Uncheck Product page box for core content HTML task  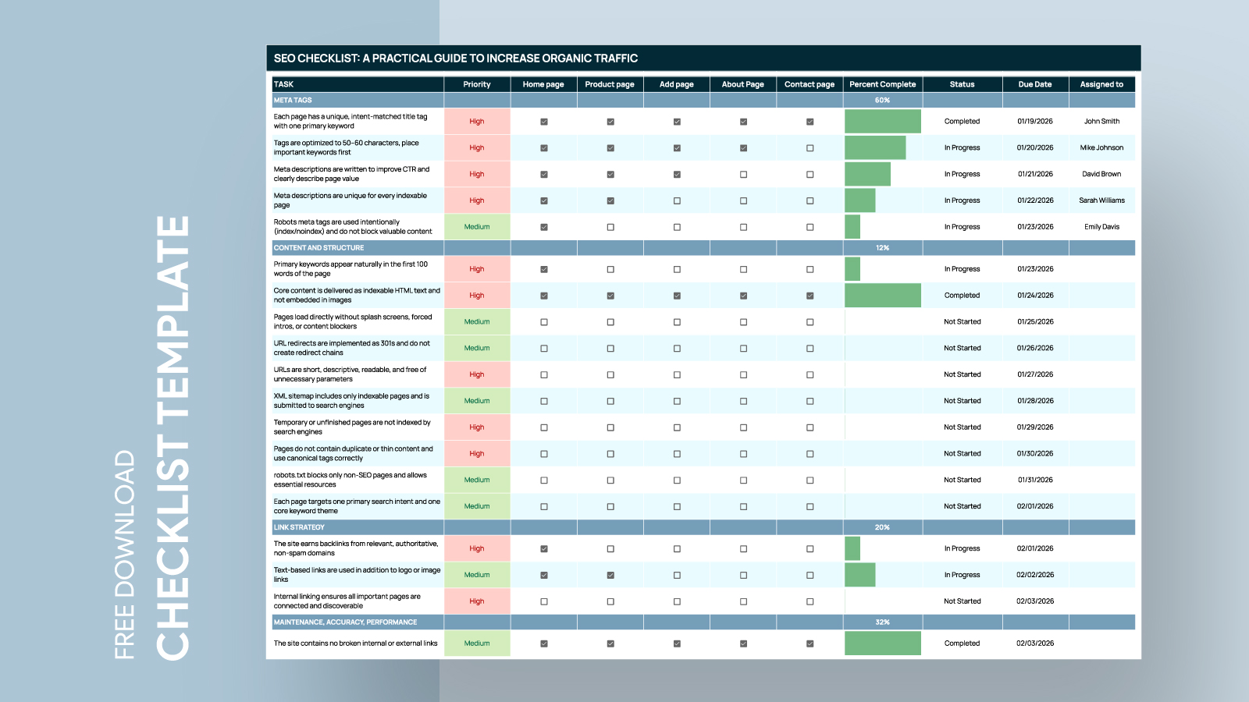pos(610,295)
